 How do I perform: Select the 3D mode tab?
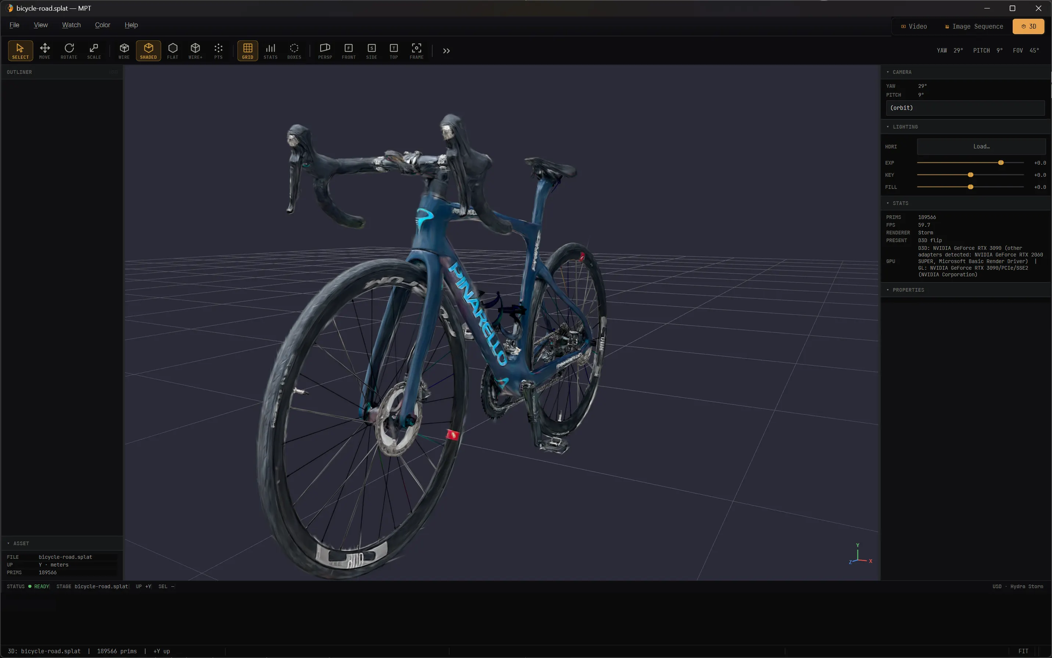1028,26
